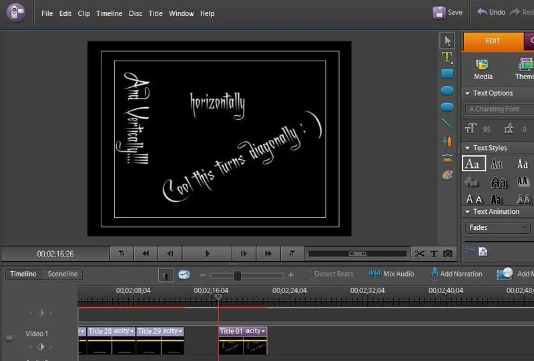Open the Edit menu
This screenshot has height=361, width=534.
click(x=65, y=13)
